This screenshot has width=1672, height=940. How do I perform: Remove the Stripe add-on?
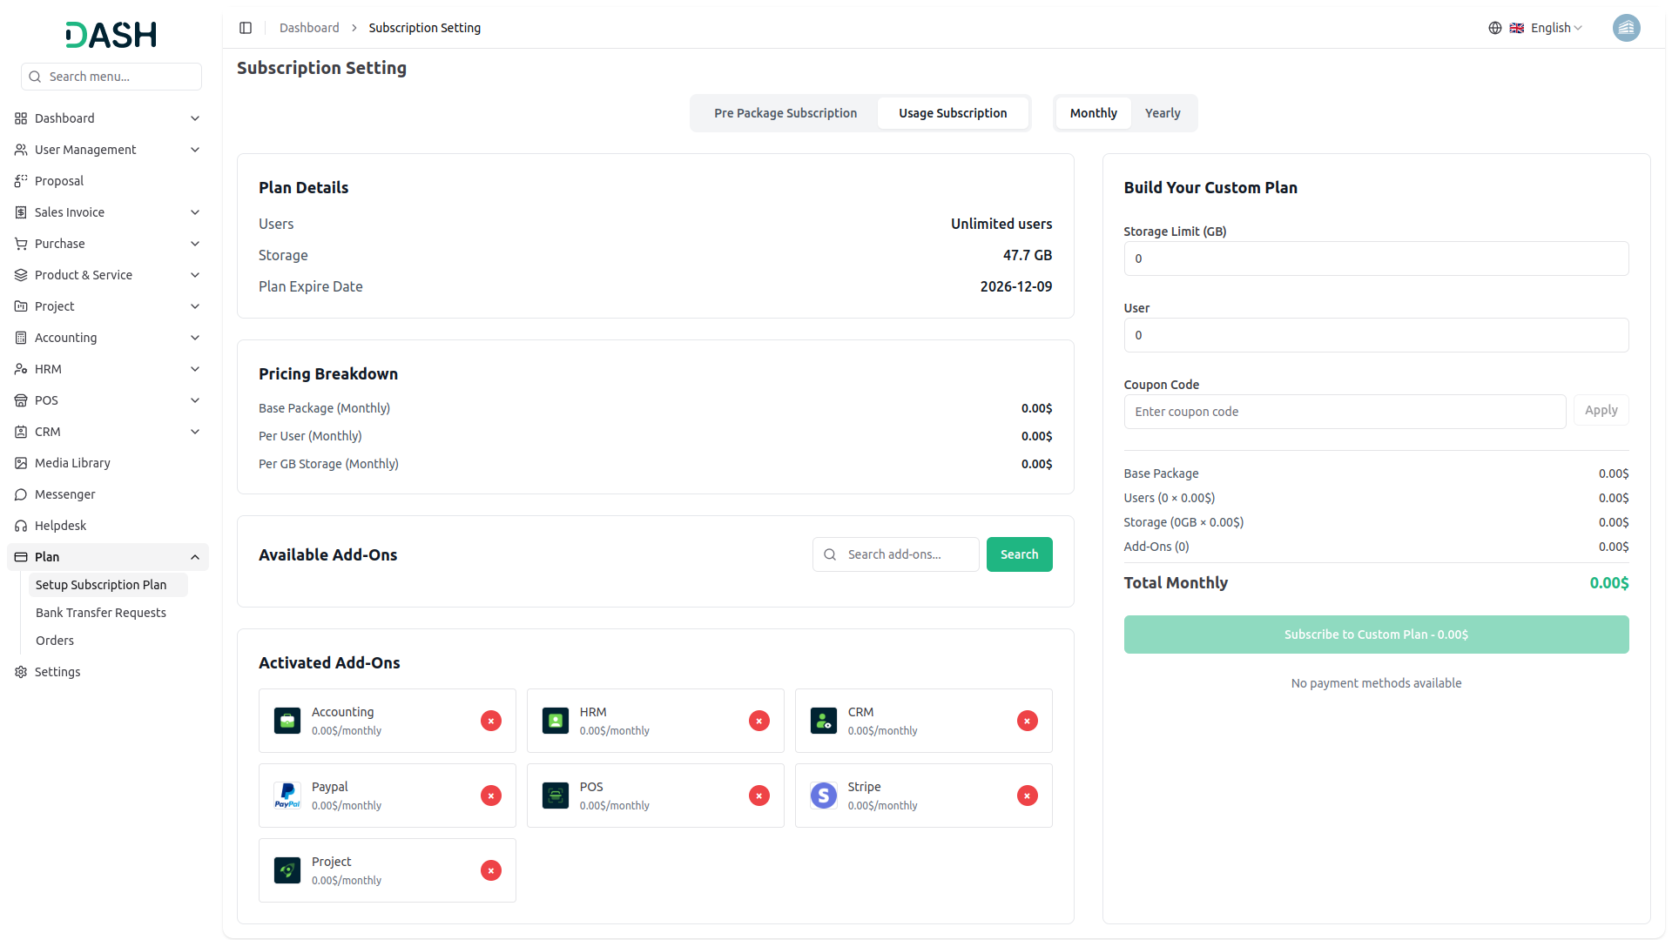click(1028, 796)
